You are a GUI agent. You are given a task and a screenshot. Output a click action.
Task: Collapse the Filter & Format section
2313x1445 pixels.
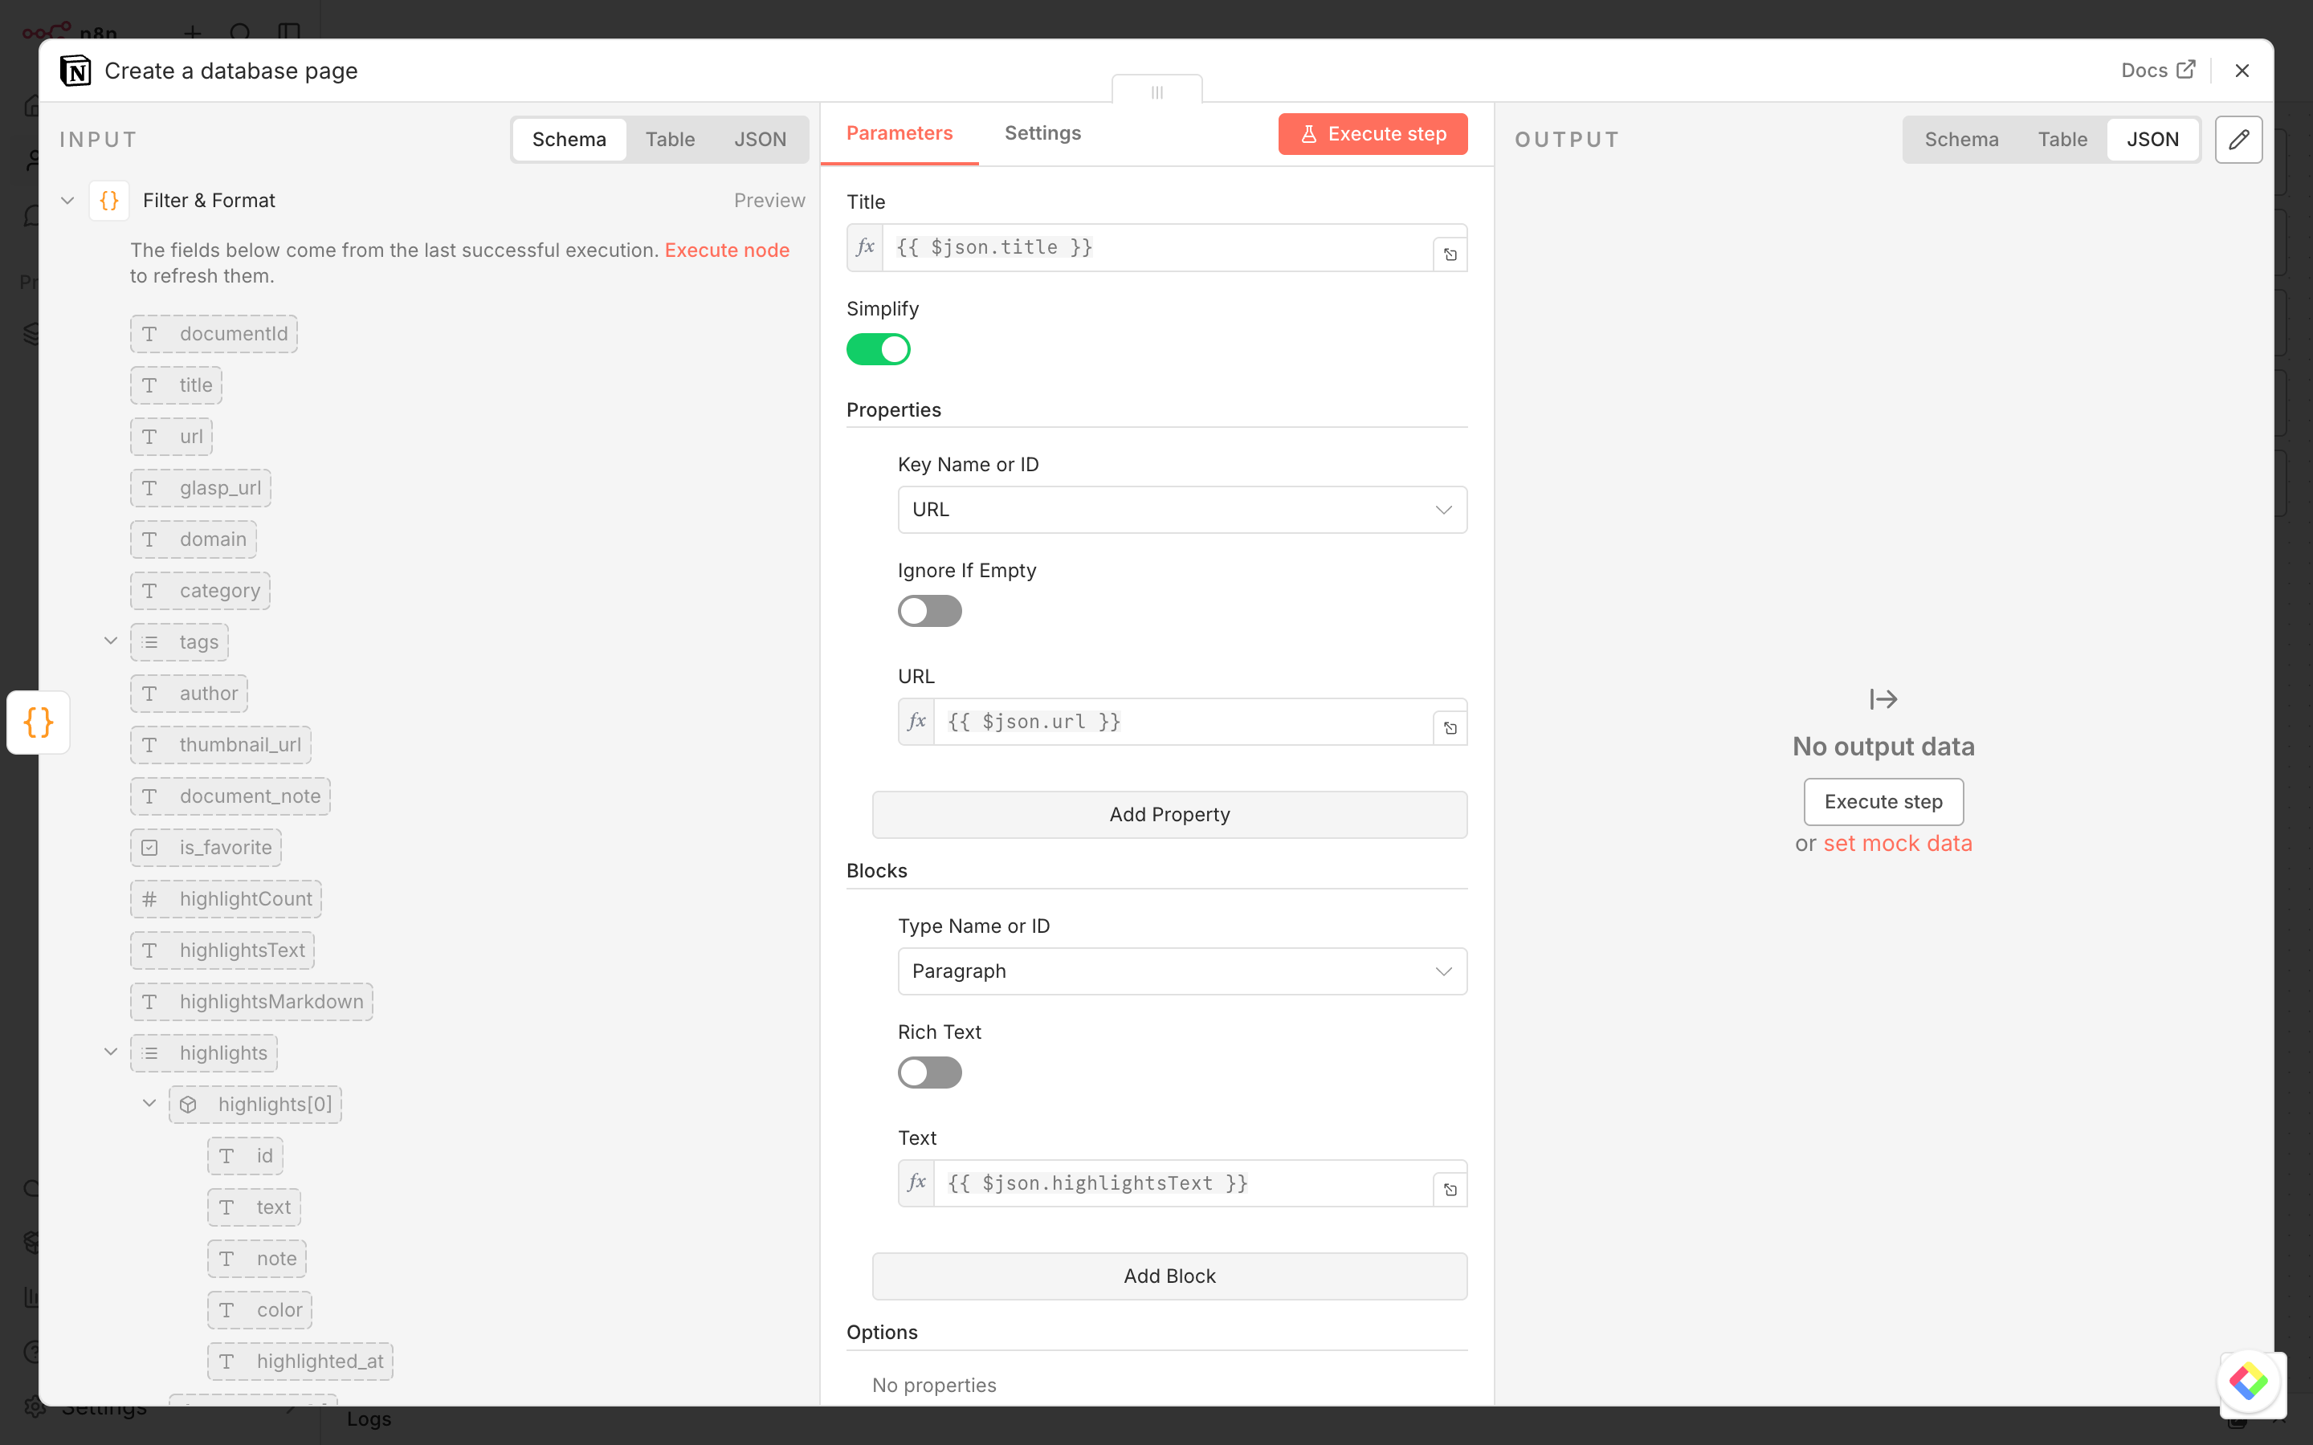click(67, 201)
